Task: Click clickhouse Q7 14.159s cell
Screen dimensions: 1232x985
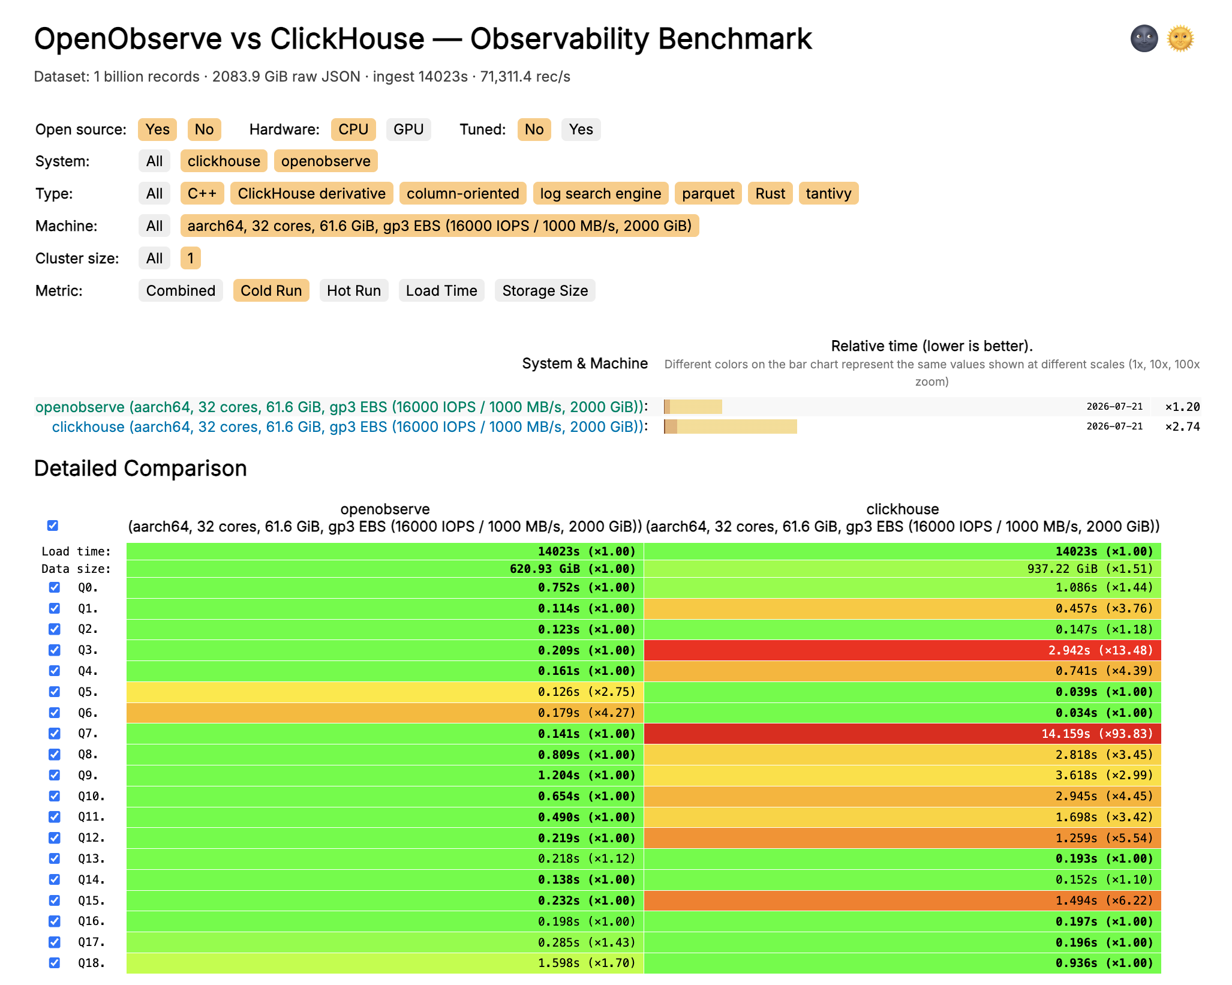Action: point(903,734)
